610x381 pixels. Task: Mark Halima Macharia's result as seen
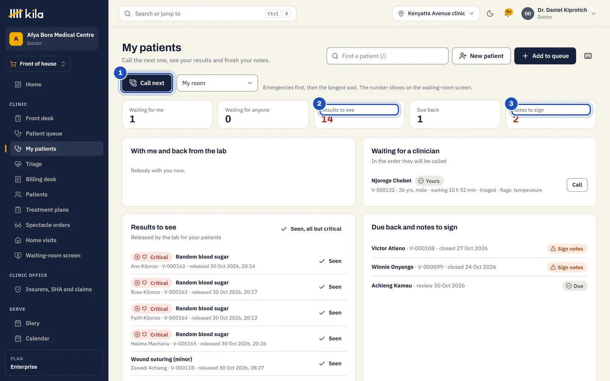(x=330, y=339)
